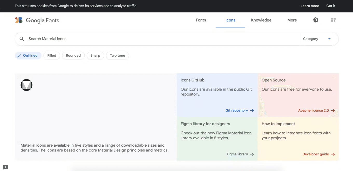Click the arrow beside Developer guide
This screenshot has height=171, width=353.
(333, 154)
